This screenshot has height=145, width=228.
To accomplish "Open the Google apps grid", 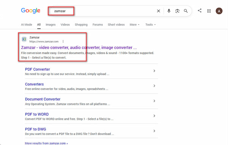I will [x=209, y=11].
